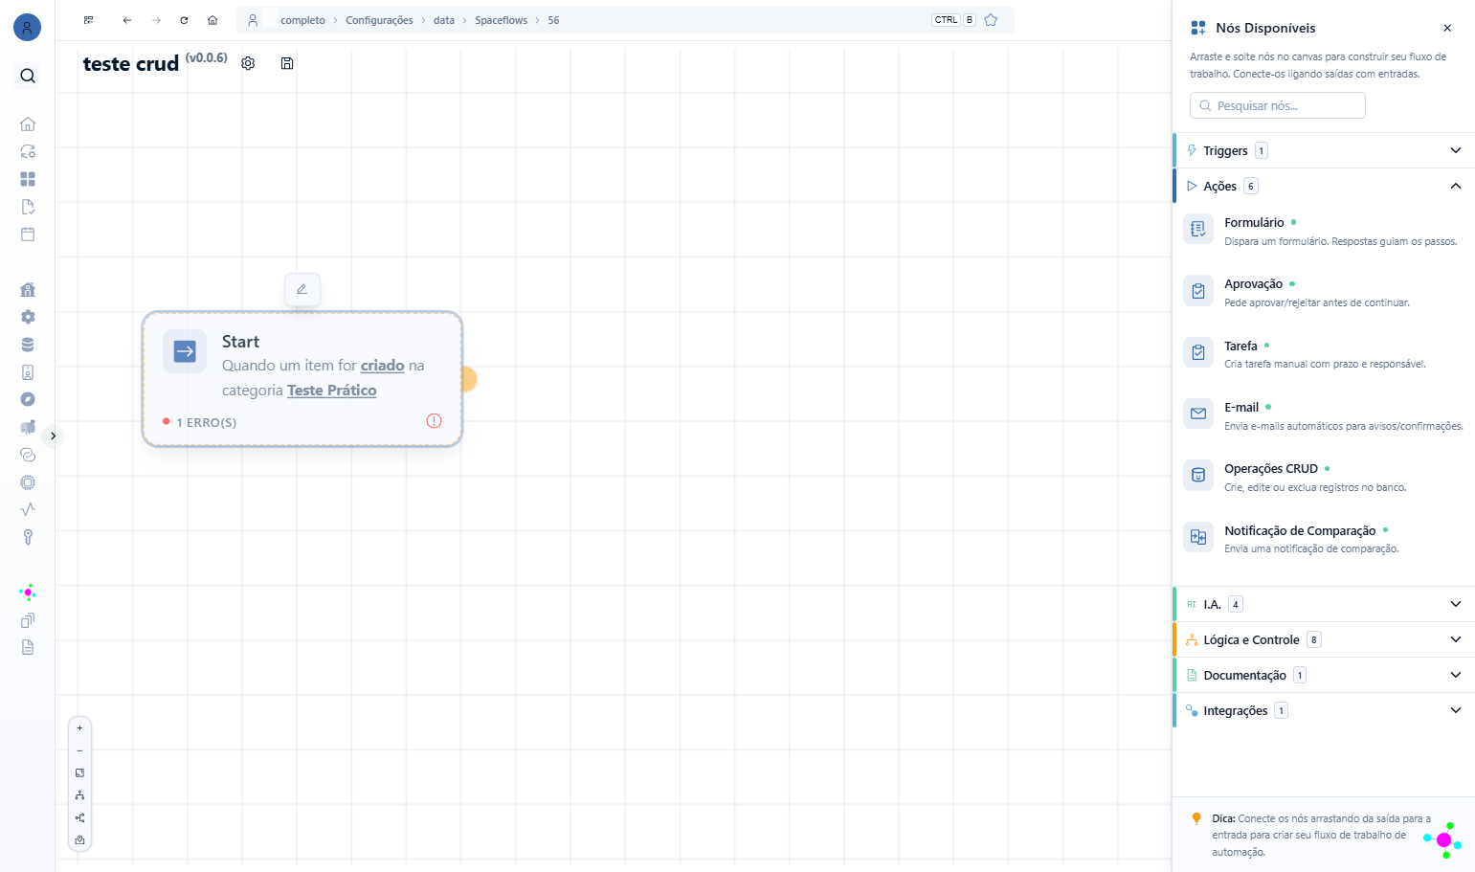Image resolution: width=1475 pixels, height=872 pixels.
Task: Click the flow title 'teste crud'
Action: coord(131,64)
